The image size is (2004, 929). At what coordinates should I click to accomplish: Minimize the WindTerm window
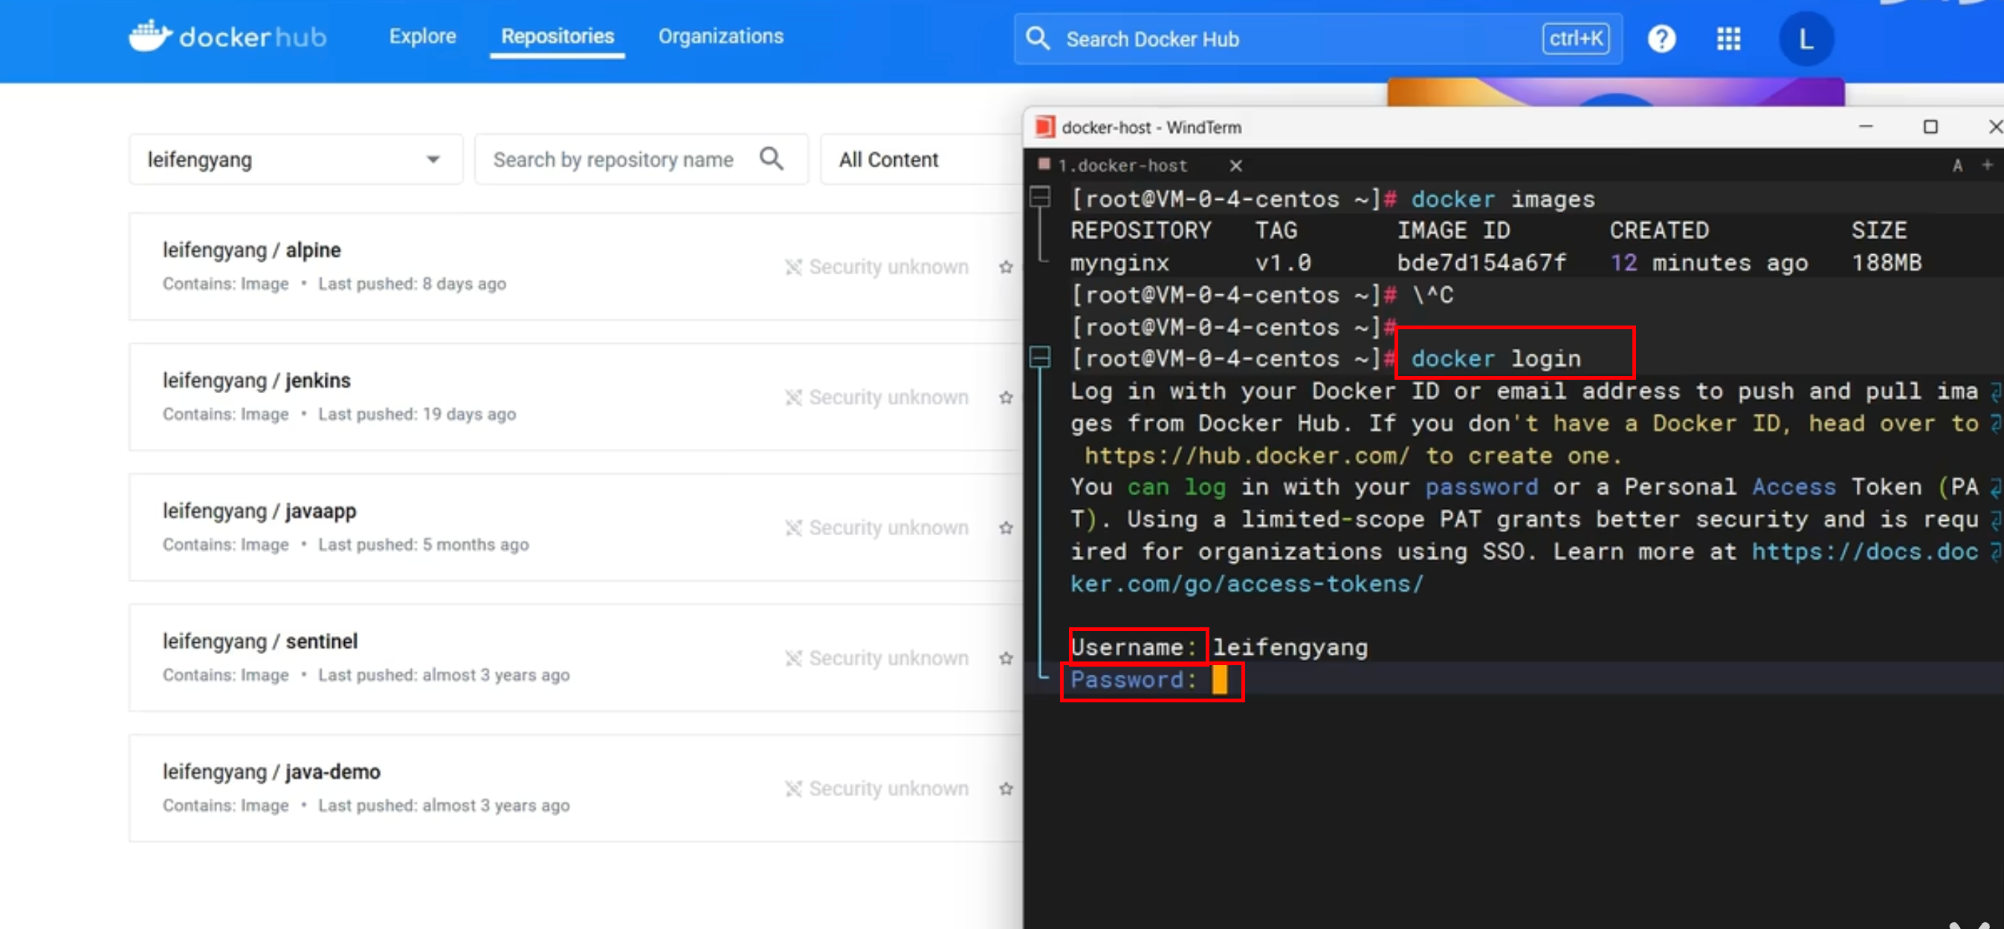click(1865, 126)
